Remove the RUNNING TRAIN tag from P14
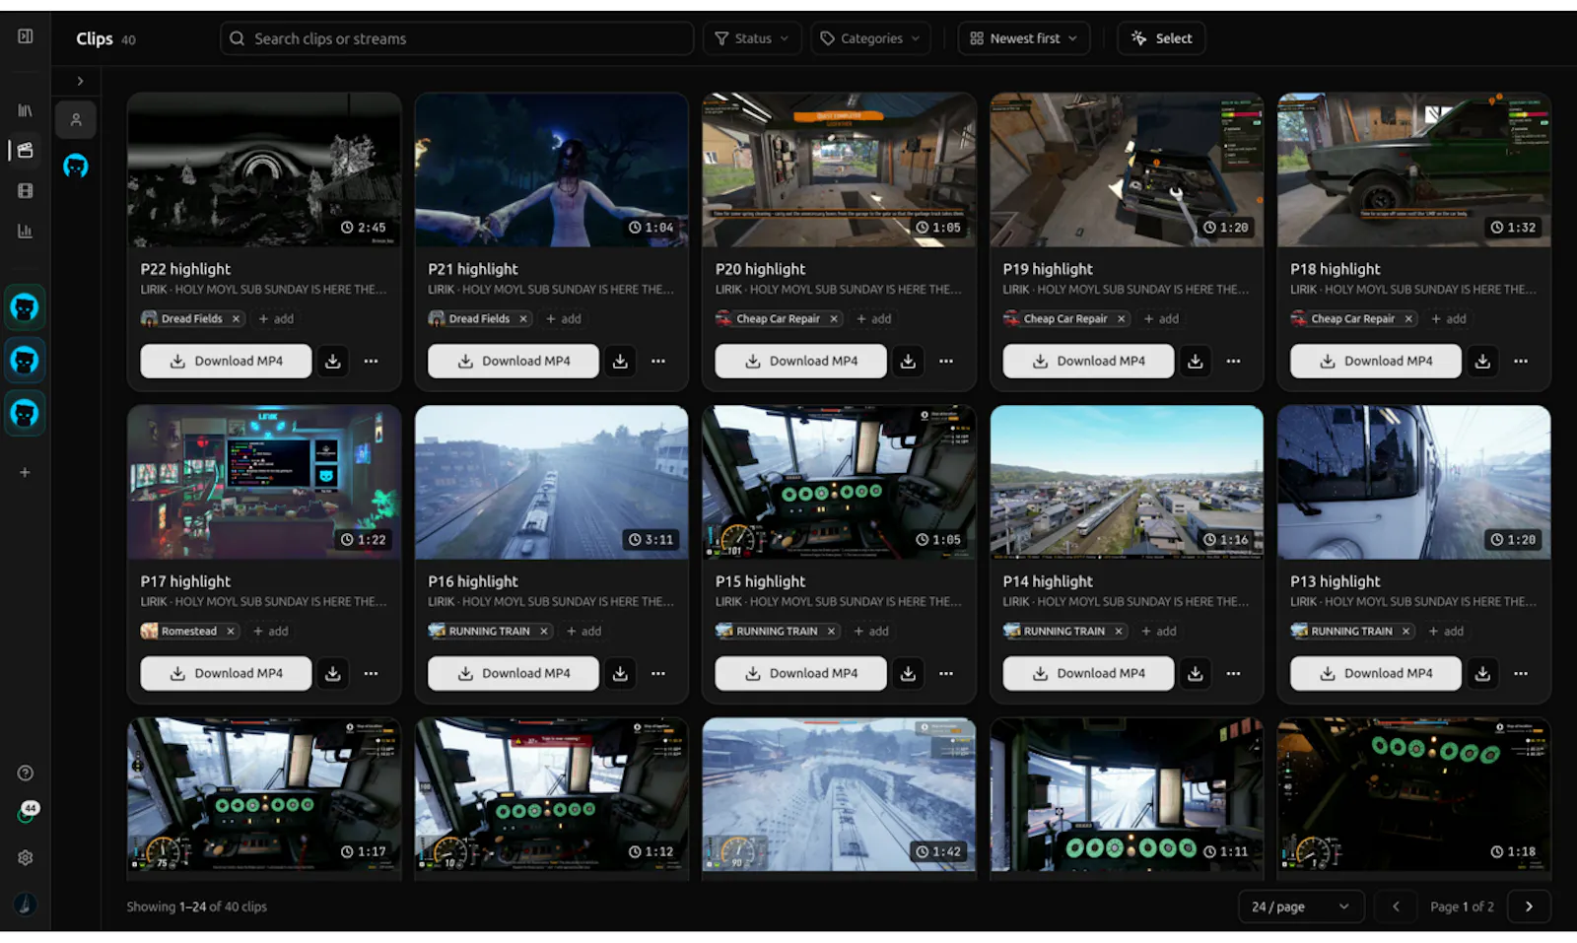1577x943 pixels. 1119,632
